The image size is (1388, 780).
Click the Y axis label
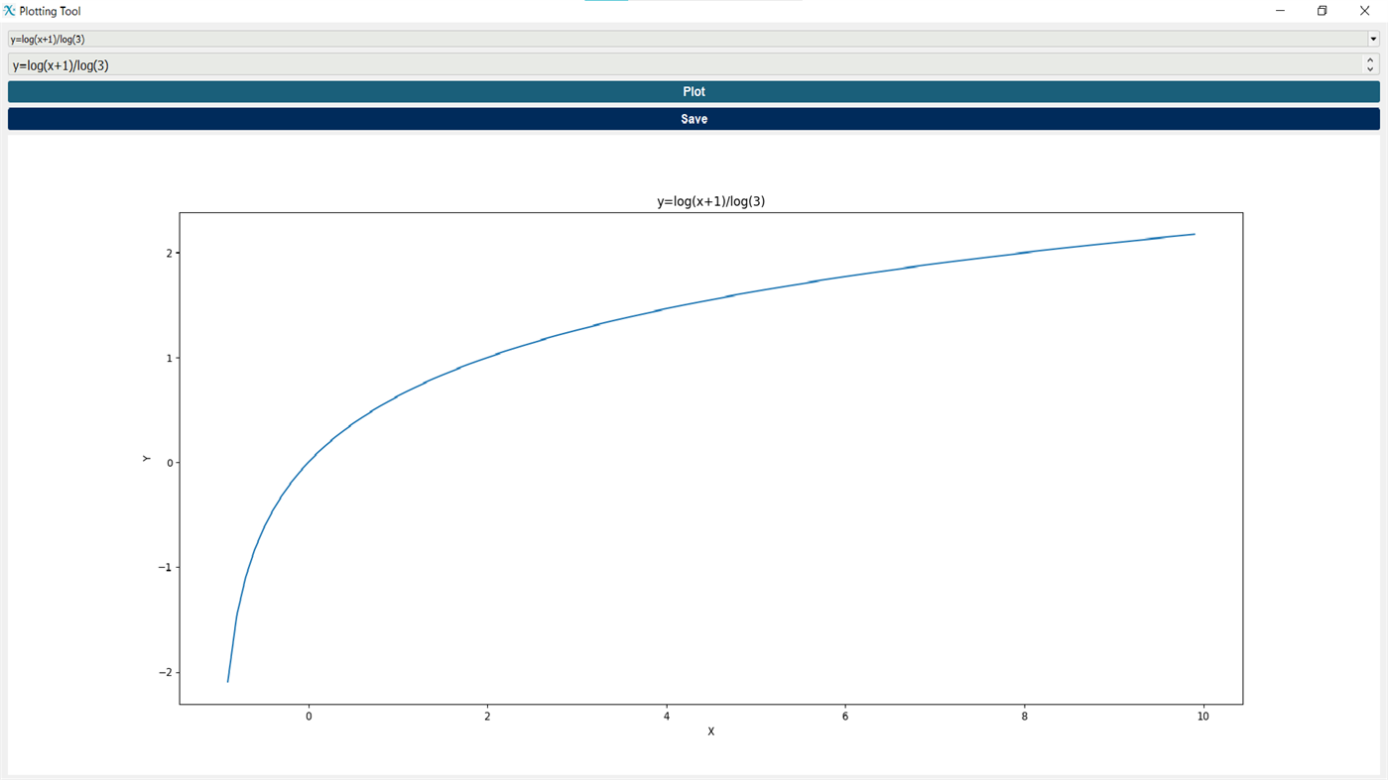click(145, 457)
